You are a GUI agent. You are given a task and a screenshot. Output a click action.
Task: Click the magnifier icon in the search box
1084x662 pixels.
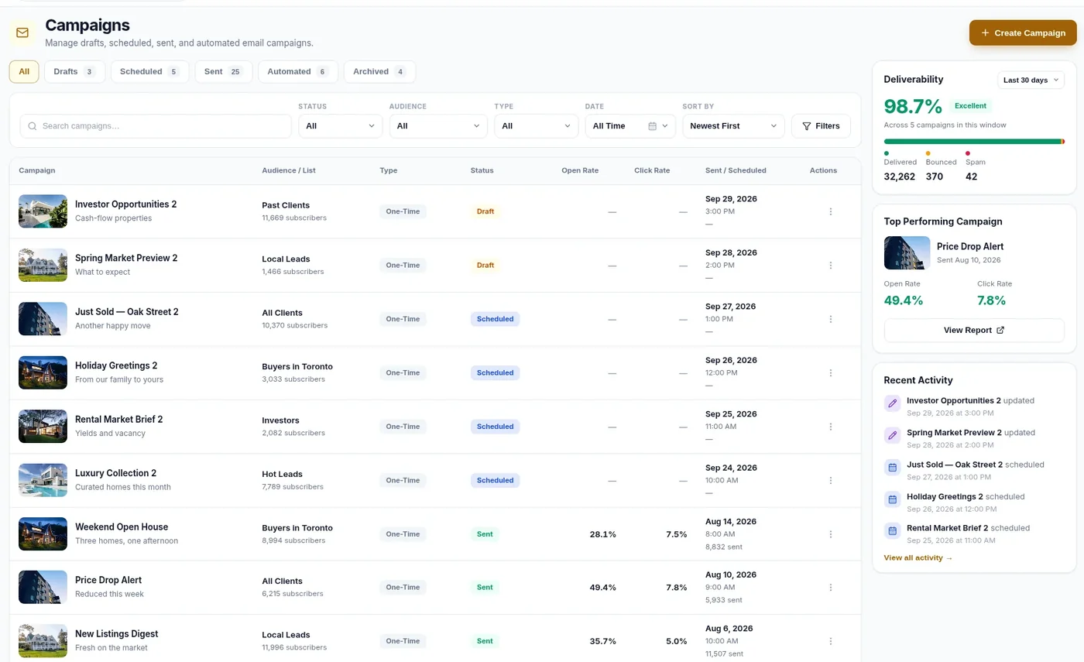33,126
